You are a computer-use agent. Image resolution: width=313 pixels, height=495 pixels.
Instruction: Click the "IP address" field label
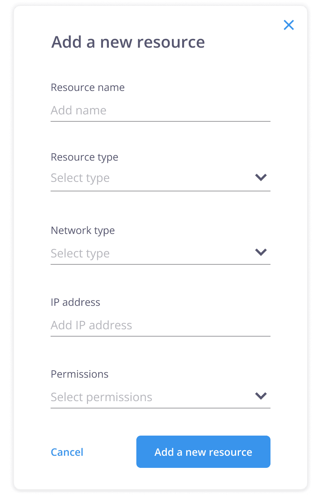pos(76,302)
